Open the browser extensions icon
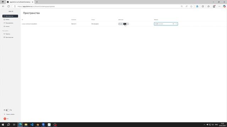 point(203,6)
